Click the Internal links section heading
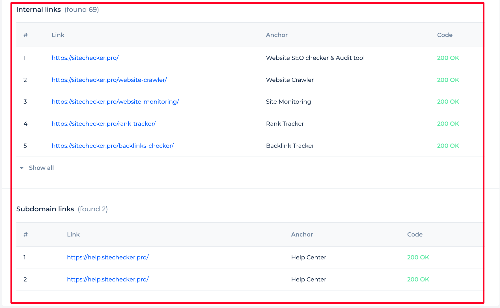500x308 pixels. coord(38,10)
